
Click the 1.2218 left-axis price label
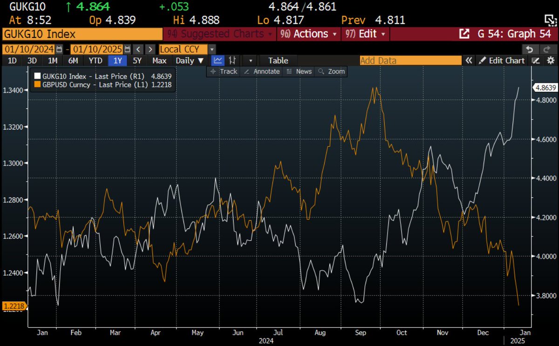click(14, 306)
